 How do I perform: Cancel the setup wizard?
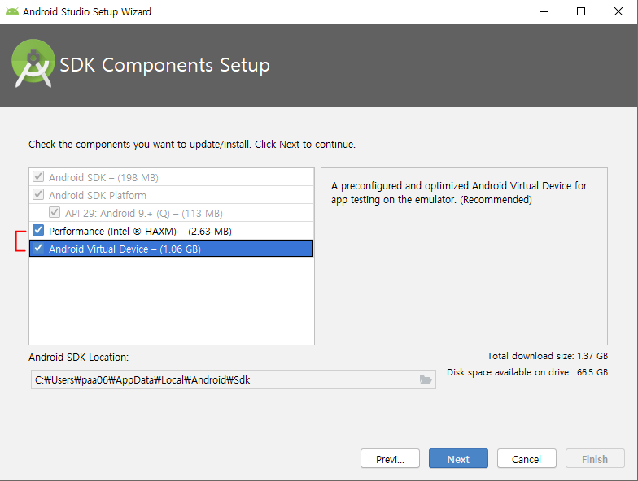click(527, 458)
